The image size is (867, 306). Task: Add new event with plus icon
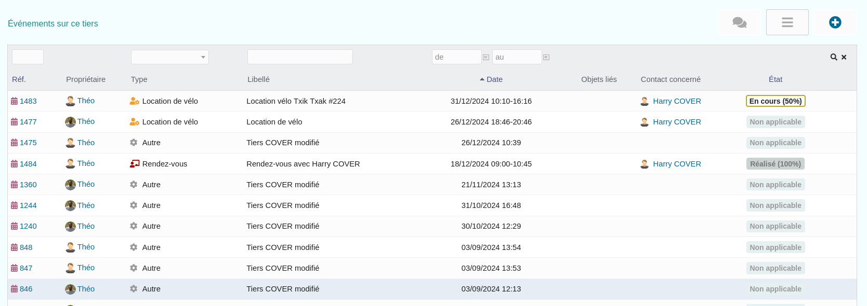(835, 22)
